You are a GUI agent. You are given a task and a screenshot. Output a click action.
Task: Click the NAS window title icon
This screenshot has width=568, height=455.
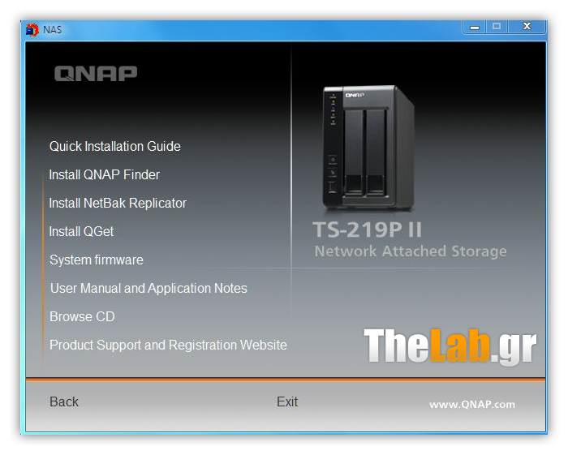point(32,30)
